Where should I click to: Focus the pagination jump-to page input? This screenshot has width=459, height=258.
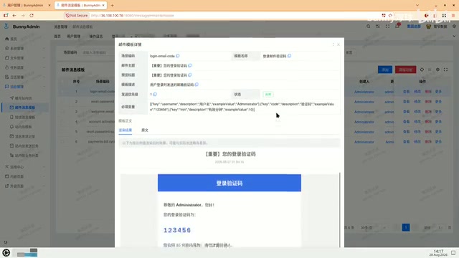pos(440,228)
